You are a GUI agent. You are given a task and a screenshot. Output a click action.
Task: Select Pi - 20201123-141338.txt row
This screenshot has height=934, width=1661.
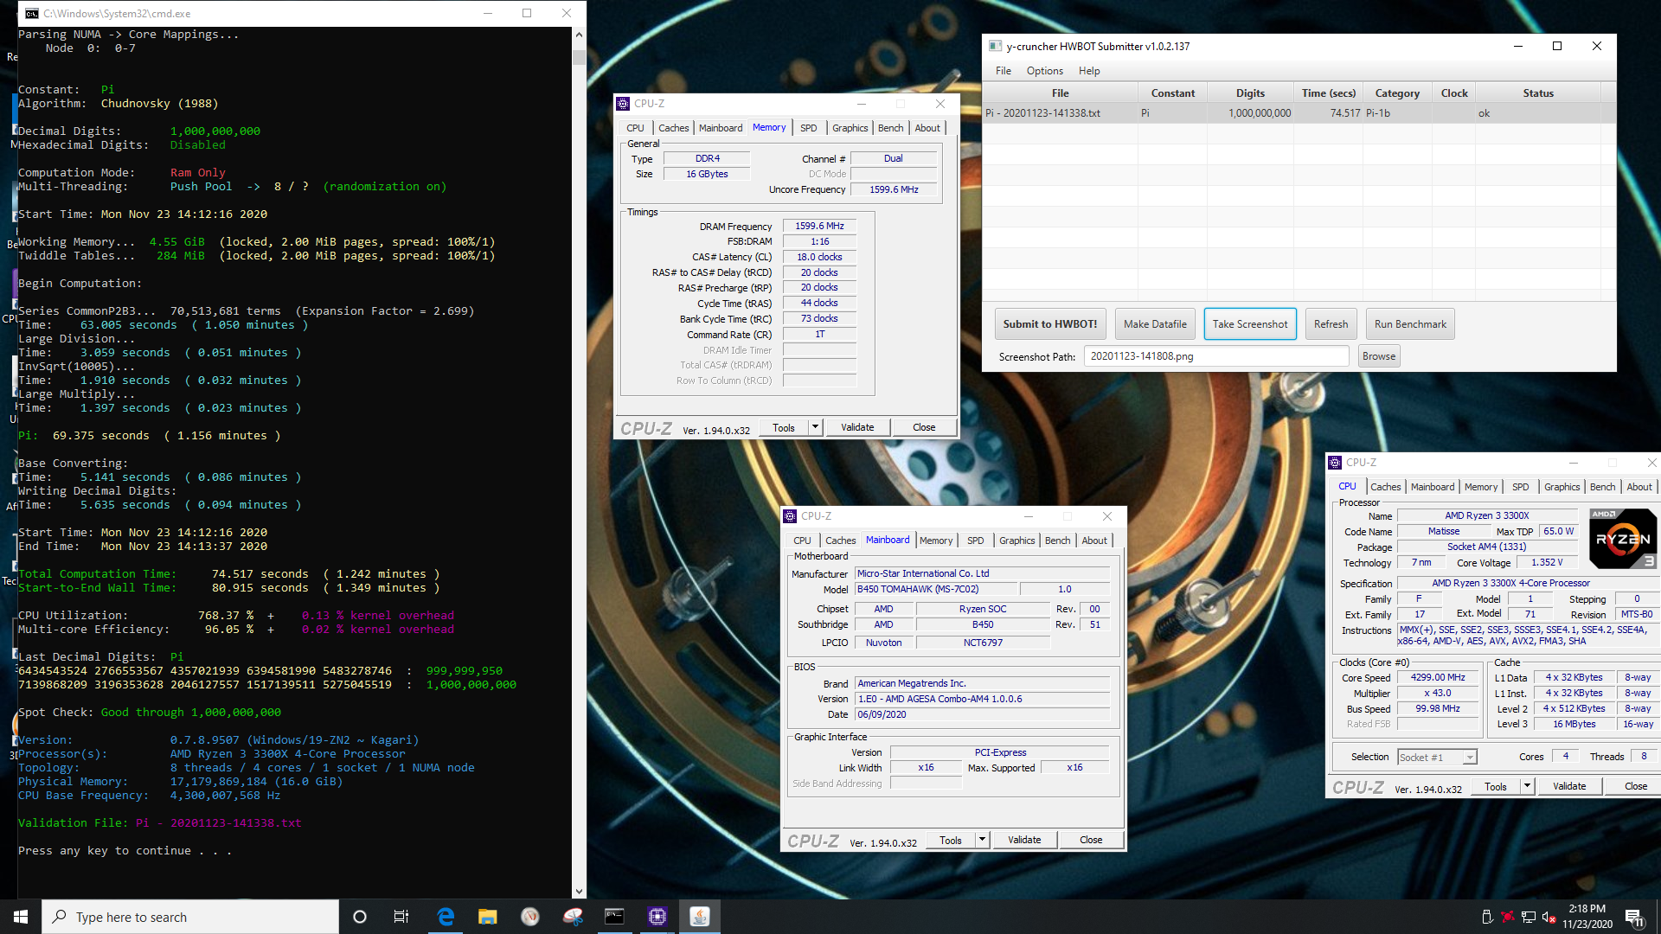[x=1299, y=113]
